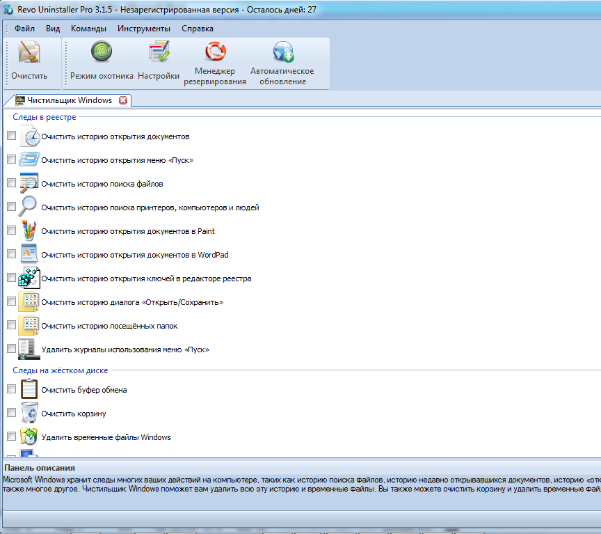Viewport: 601px width, 534px height.
Task: Open Менеджер резервирования lifebuoy icon
Action: (215, 51)
